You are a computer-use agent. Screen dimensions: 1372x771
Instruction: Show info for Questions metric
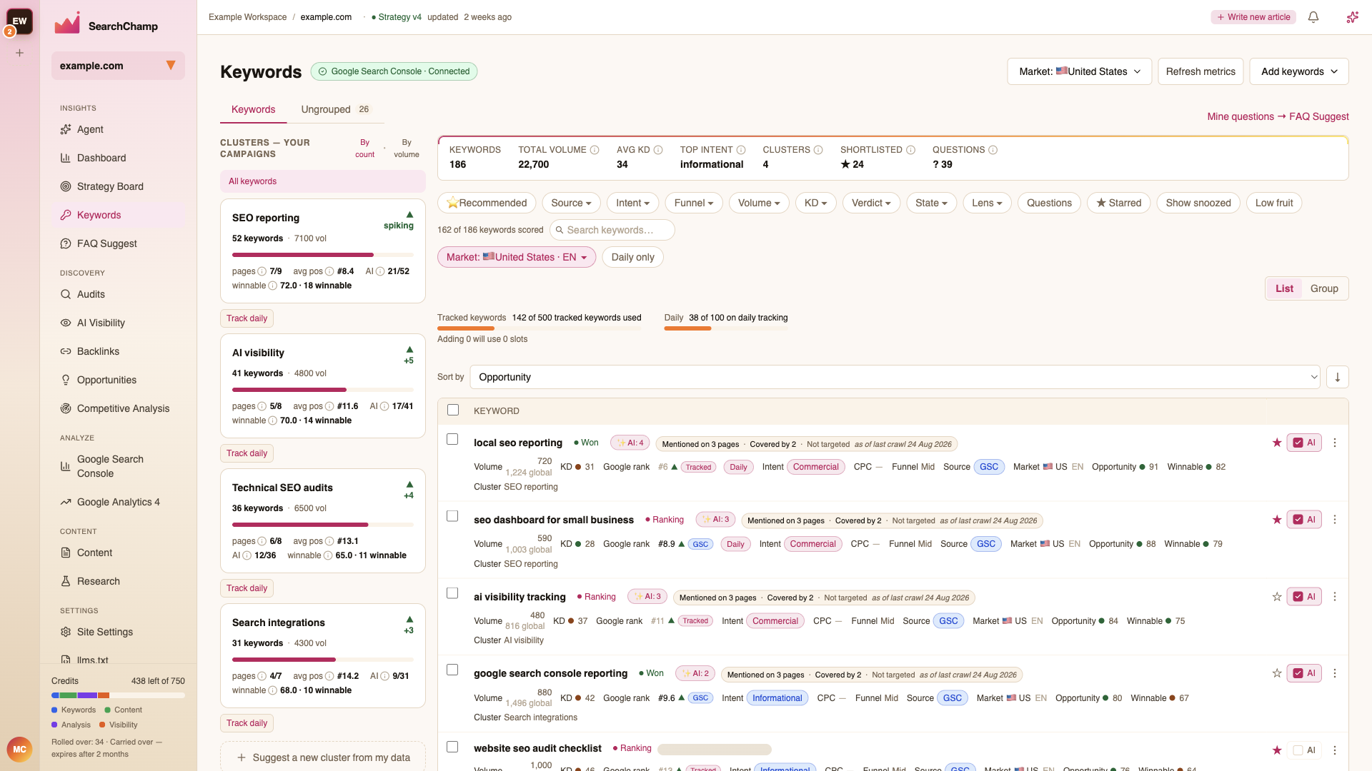993,150
